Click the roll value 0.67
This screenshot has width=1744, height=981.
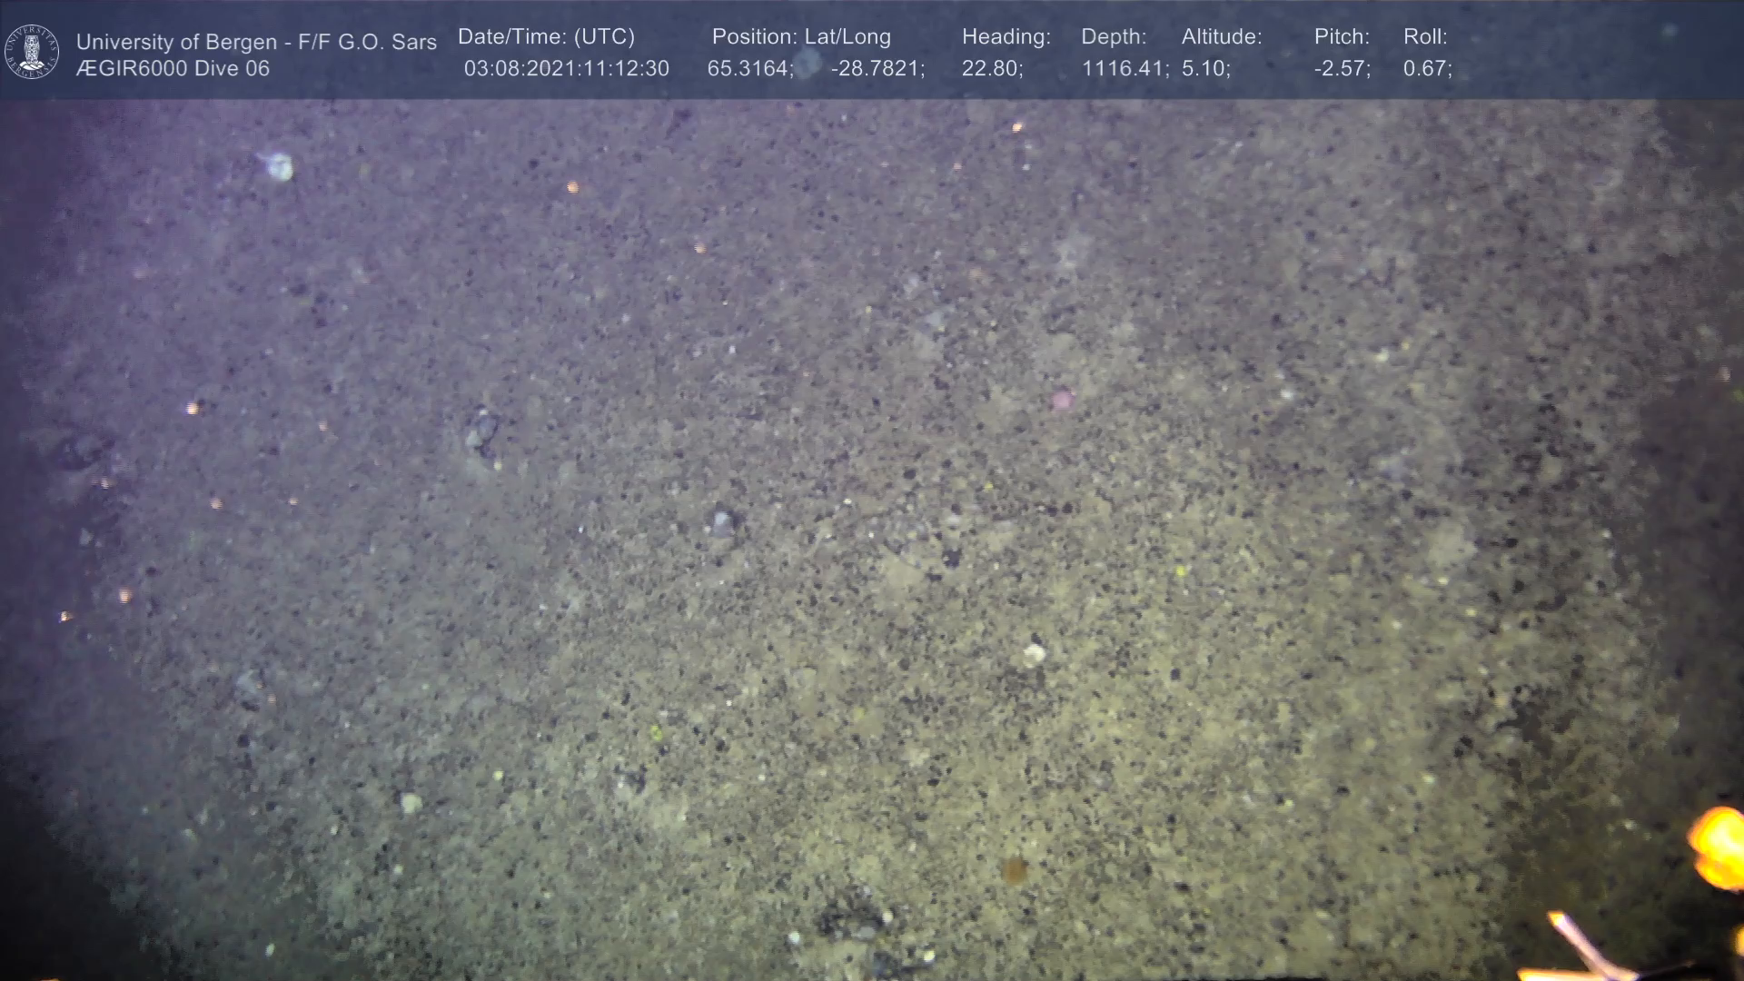pyautogui.click(x=1427, y=69)
